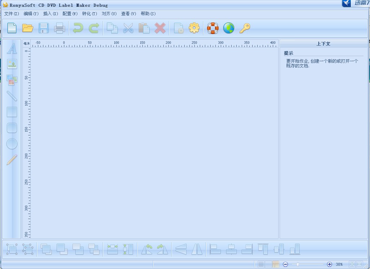
Task: Open the 插入(X) menu
Action: pyautogui.click(x=50, y=14)
